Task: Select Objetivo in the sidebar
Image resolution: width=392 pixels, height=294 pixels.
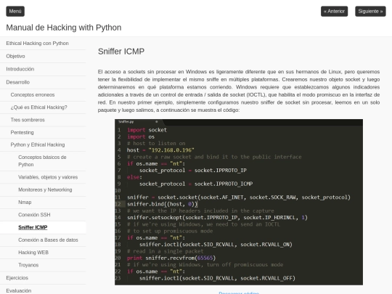Action: coord(15,56)
